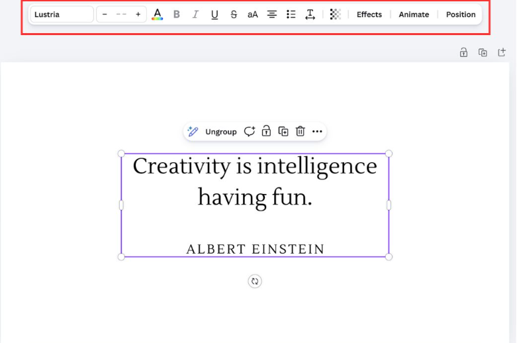The height and width of the screenshot is (343, 517).
Task: Open the text color picker
Action: click(x=157, y=15)
